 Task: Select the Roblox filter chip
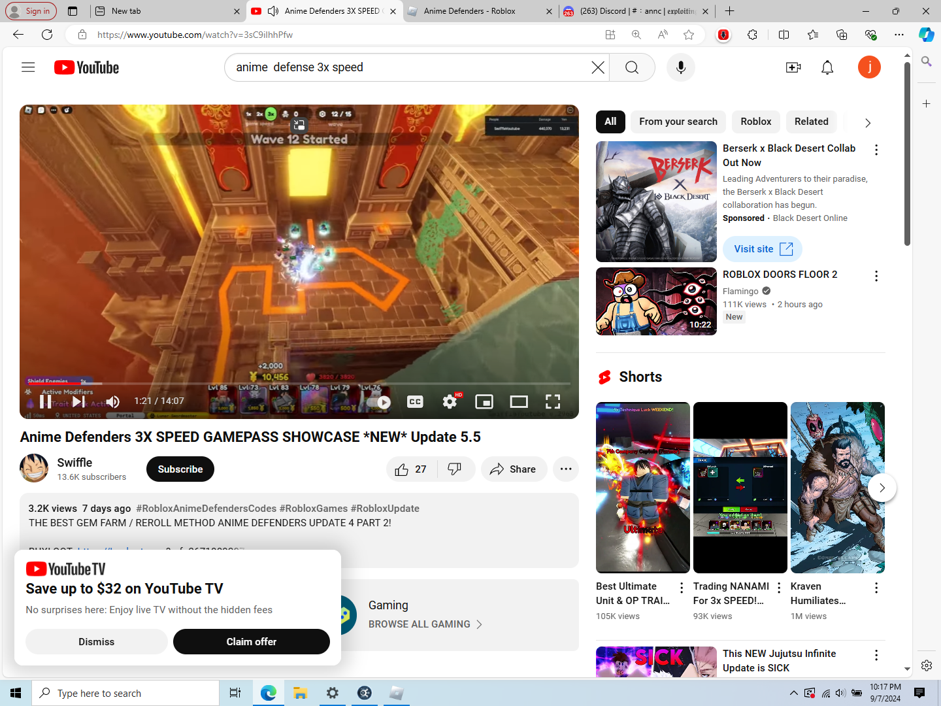coord(756,122)
